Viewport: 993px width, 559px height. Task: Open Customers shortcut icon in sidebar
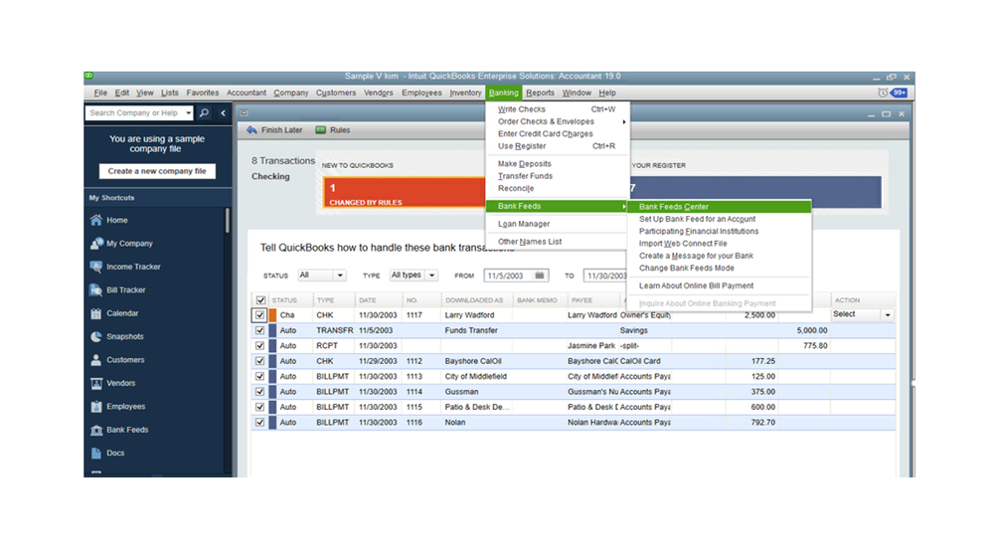95,360
